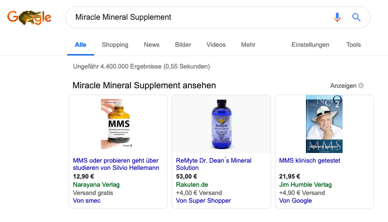Open the blue ReMyte bottle product image
The width and height of the screenshot is (388, 222).
pyautogui.click(x=221, y=124)
